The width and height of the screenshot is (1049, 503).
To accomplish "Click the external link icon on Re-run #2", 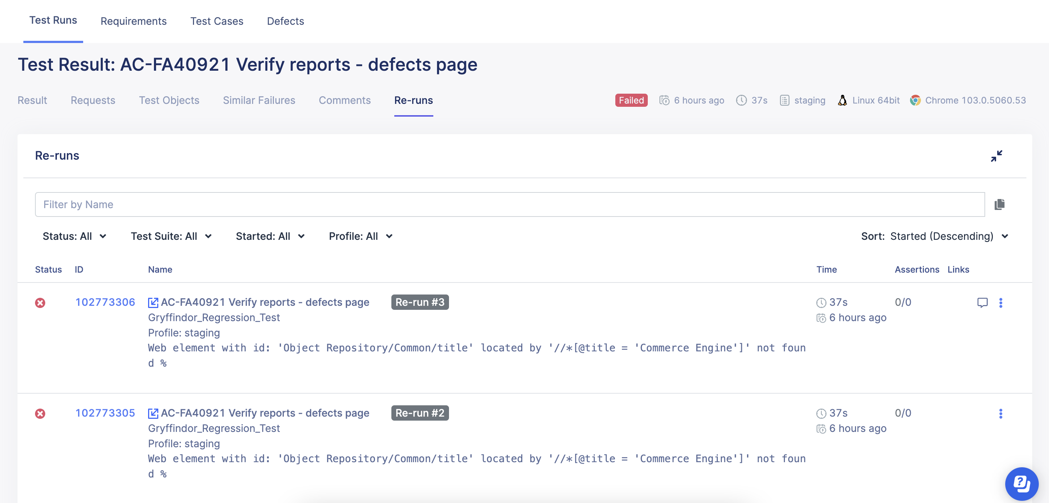I will pos(153,413).
